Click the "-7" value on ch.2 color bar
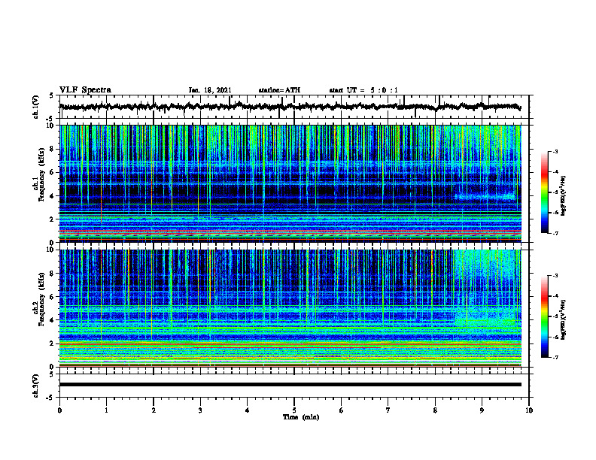Viewport: 596px width, 460px height. pos(555,357)
